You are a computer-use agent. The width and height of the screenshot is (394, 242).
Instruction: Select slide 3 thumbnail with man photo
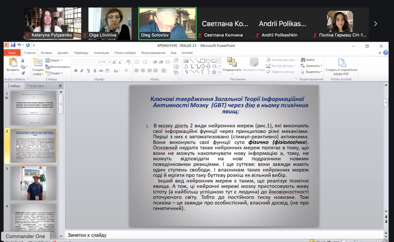(x=33, y=183)
